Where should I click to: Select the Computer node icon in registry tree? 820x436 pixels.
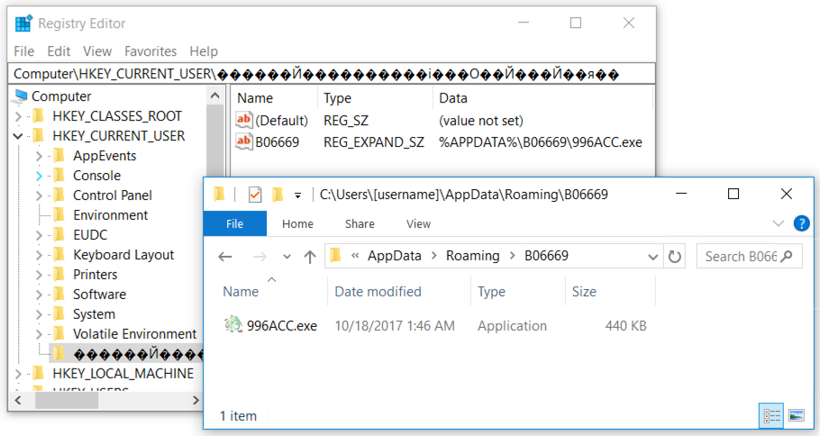tap(21, 95)
